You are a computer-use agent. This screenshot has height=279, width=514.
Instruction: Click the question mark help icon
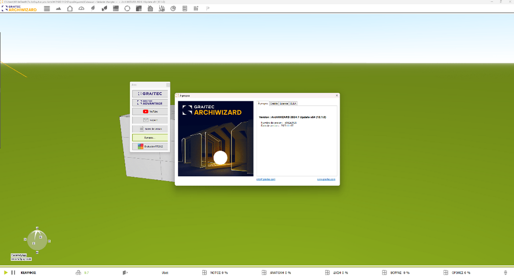[x=207, y=9]
